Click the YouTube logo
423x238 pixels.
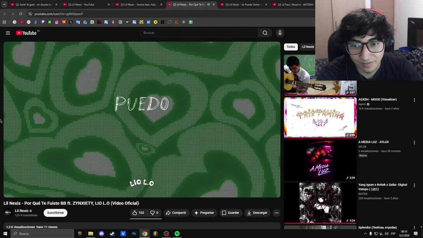26,33
